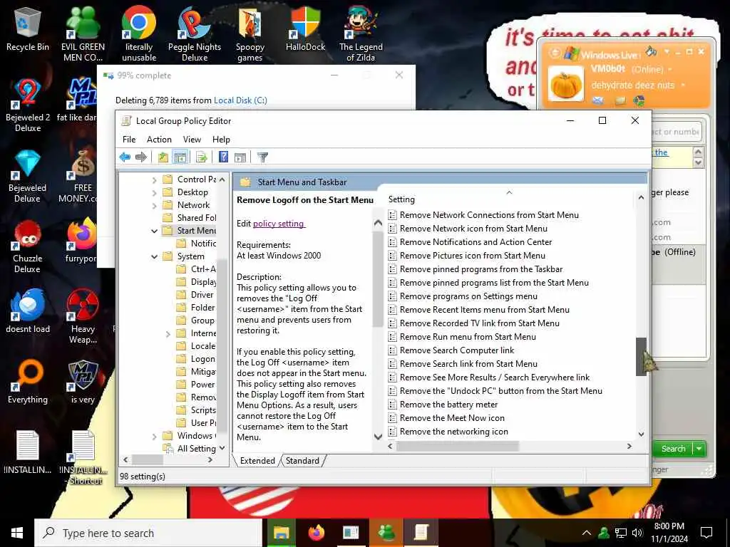Open the Messenger Search button dropdown arrow
Screen dimensions: 730x547
[x=699, y=449]
